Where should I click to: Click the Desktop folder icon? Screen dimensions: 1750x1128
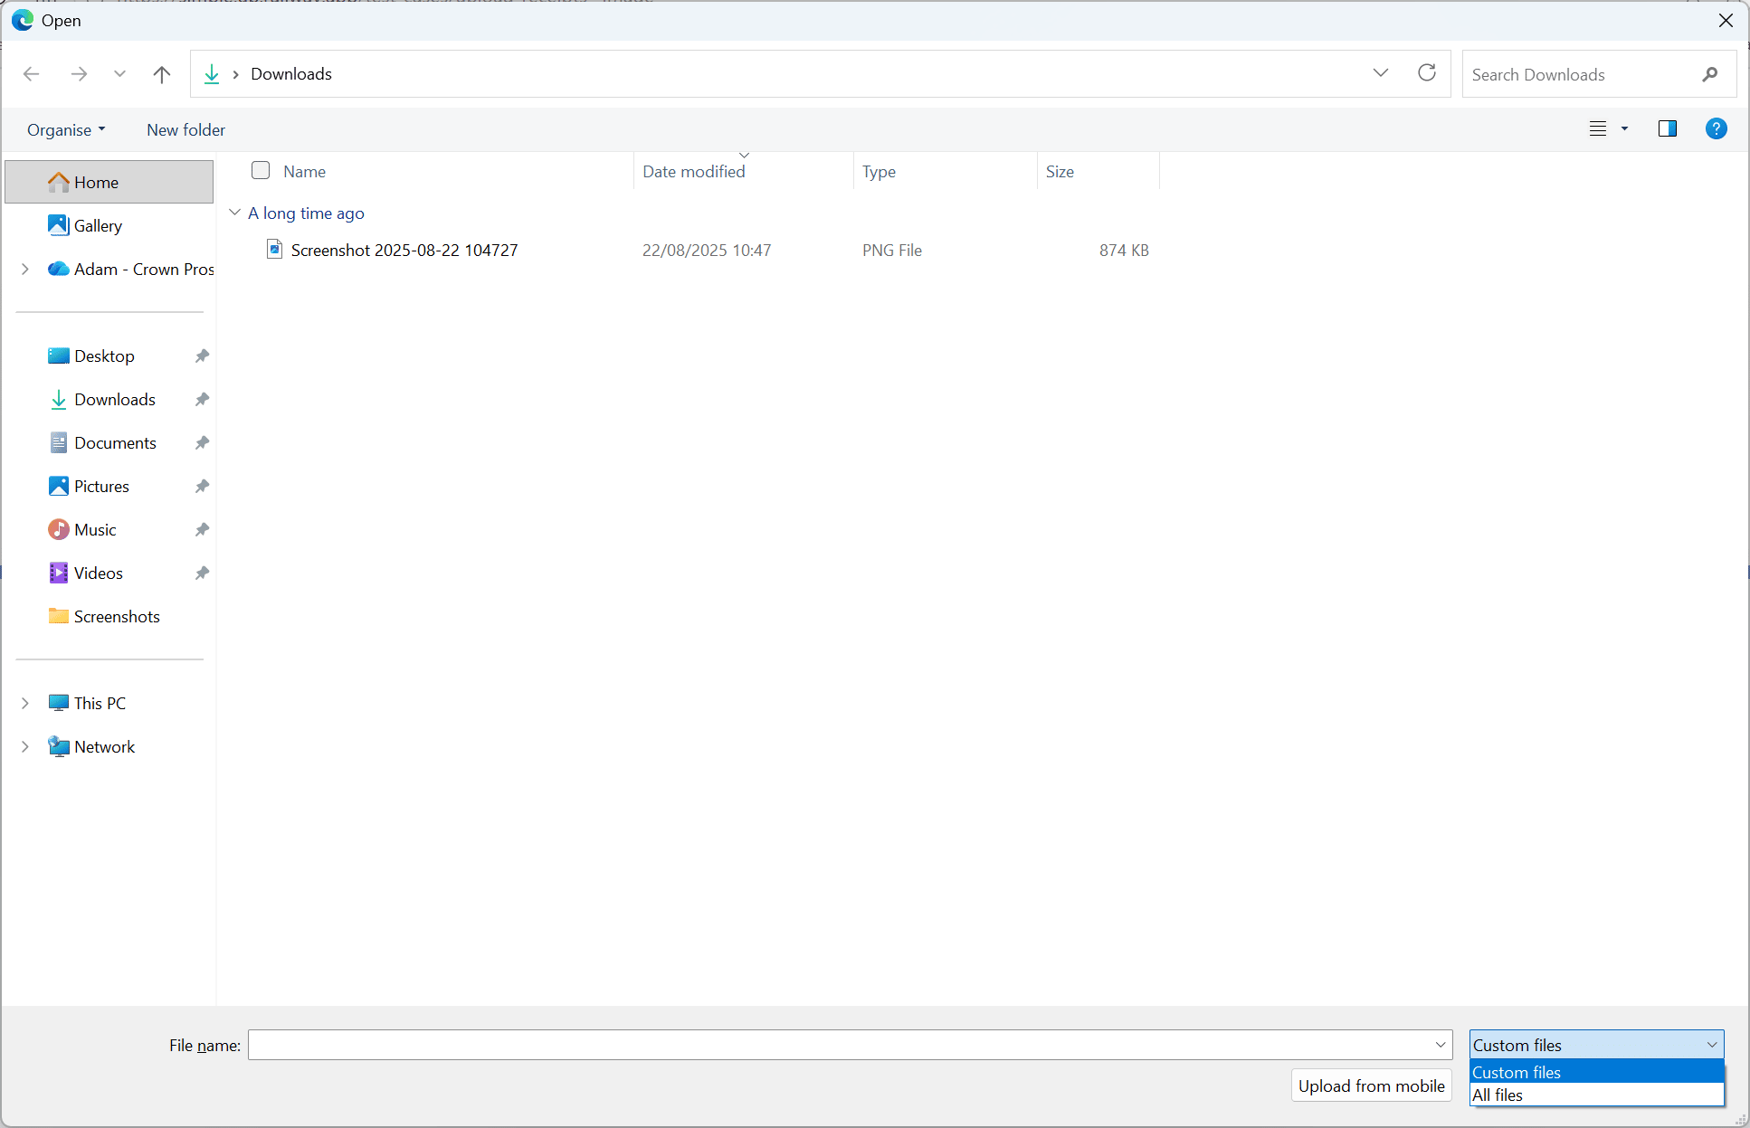coord(59,355)
